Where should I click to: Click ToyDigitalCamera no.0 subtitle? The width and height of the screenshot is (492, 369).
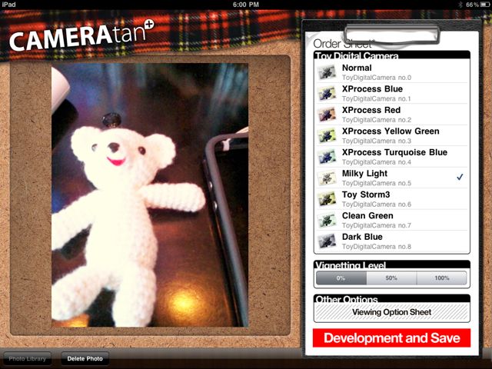click(x=377, y=78)
